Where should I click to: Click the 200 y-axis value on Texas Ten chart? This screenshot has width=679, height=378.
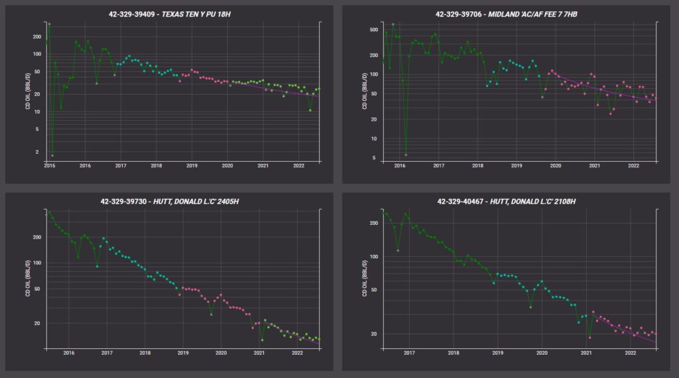(36, 36)
